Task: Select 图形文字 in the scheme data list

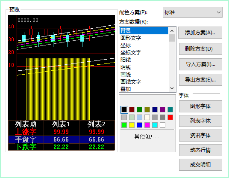Action: point(144,38)
